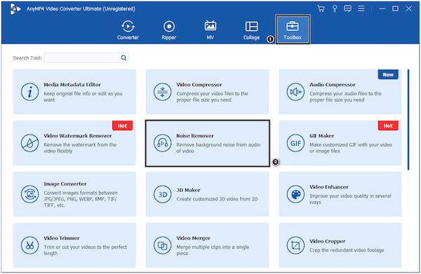Select the Toolbox tab
The height and width of the screenshot is (274, 421).
(x=293, y=29)
